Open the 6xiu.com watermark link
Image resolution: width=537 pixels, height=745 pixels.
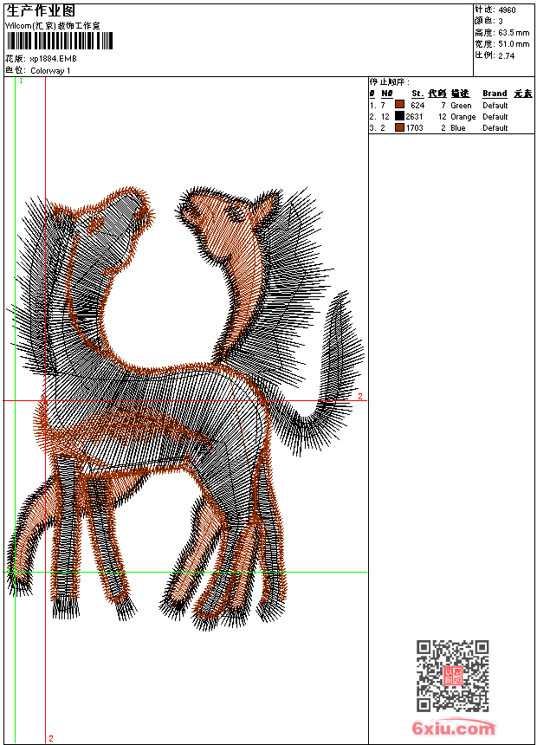[453, 729]
